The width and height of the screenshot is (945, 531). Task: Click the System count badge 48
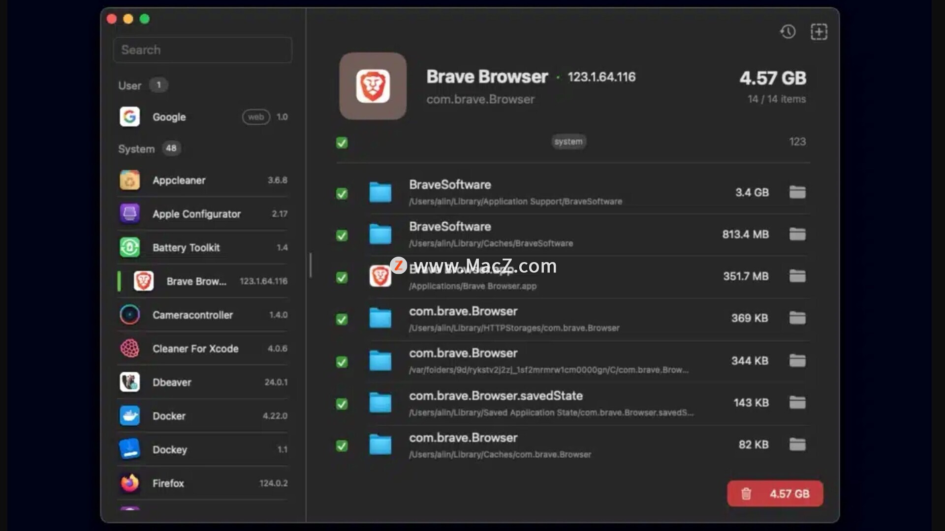[171, 148]
